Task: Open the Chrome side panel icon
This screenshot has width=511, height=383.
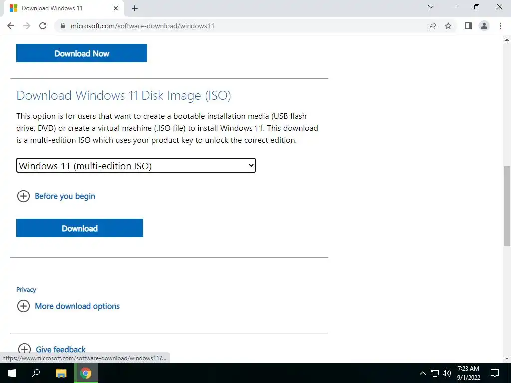Action: click(x=468, y=26)
